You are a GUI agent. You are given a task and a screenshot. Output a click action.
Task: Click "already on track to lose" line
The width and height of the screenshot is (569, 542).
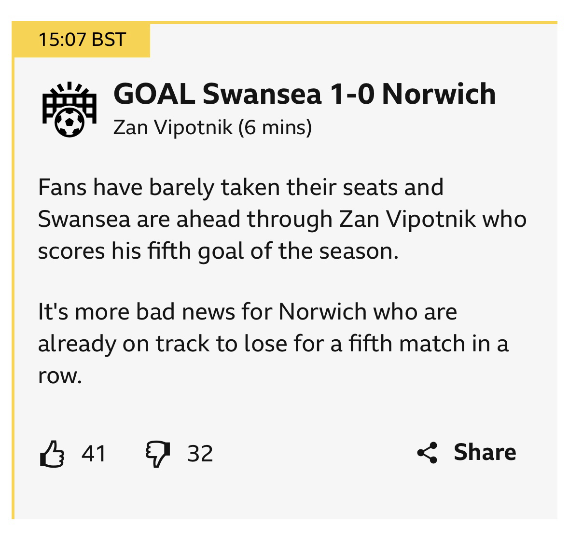click(x=273, y=344)
